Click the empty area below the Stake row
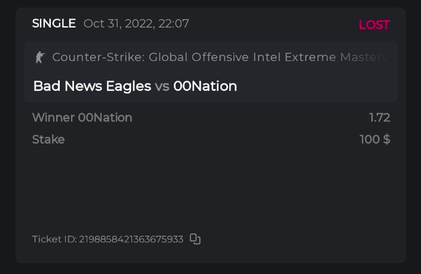The height and width of the screenshot is (274, 421). (210, 185)
